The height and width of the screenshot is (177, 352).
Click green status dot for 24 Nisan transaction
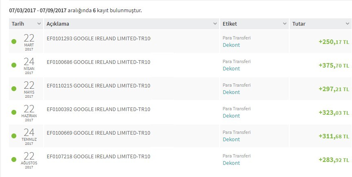14,65
